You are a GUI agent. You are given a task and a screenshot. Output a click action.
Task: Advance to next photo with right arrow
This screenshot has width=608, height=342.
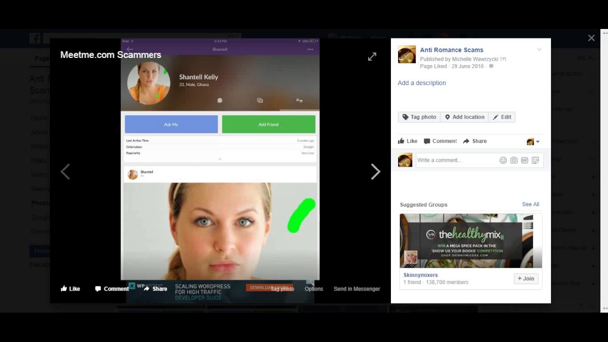pyautogui.click(x=375, y=172)
